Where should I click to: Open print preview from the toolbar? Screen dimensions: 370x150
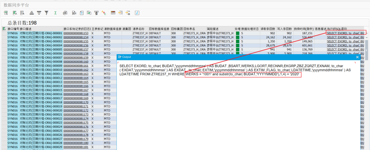(65, 13)
